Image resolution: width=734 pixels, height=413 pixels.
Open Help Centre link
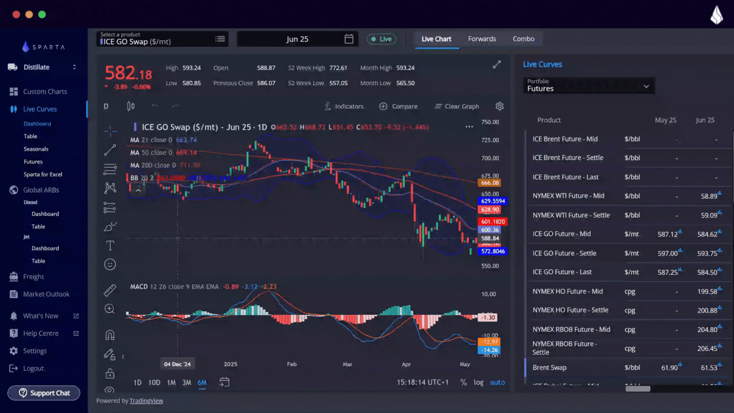(x=41, y=333)
